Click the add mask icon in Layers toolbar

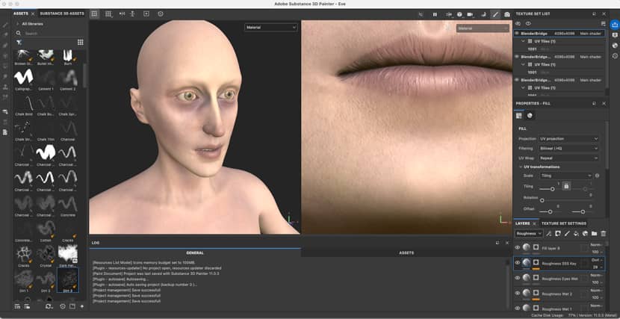point(558,234)
